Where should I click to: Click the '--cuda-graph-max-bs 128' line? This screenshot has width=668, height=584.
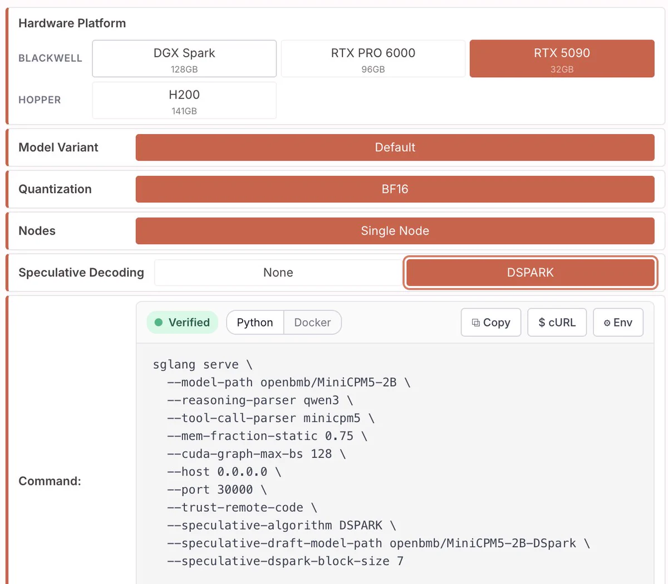tap(257, 454)
